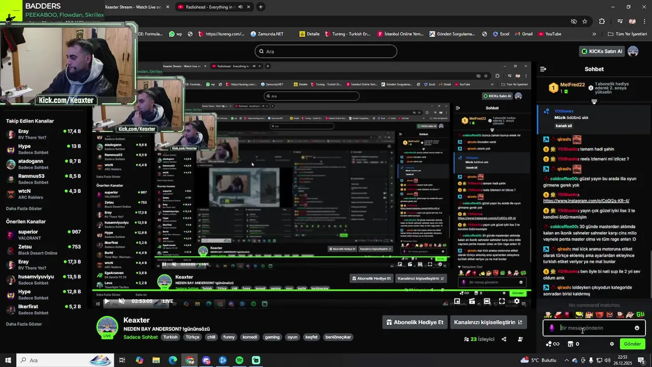
Task: Play the stream with the player play button
Action: 106,301
